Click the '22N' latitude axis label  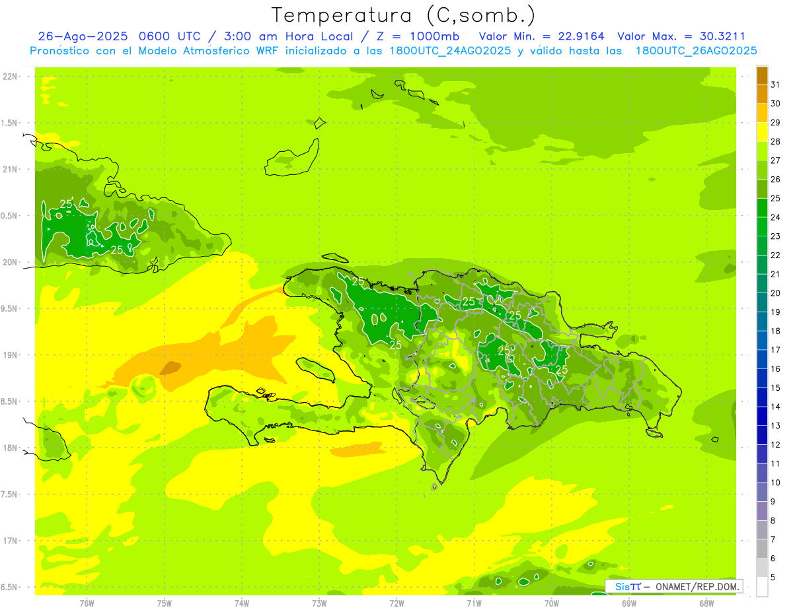[x=11, y=77]
